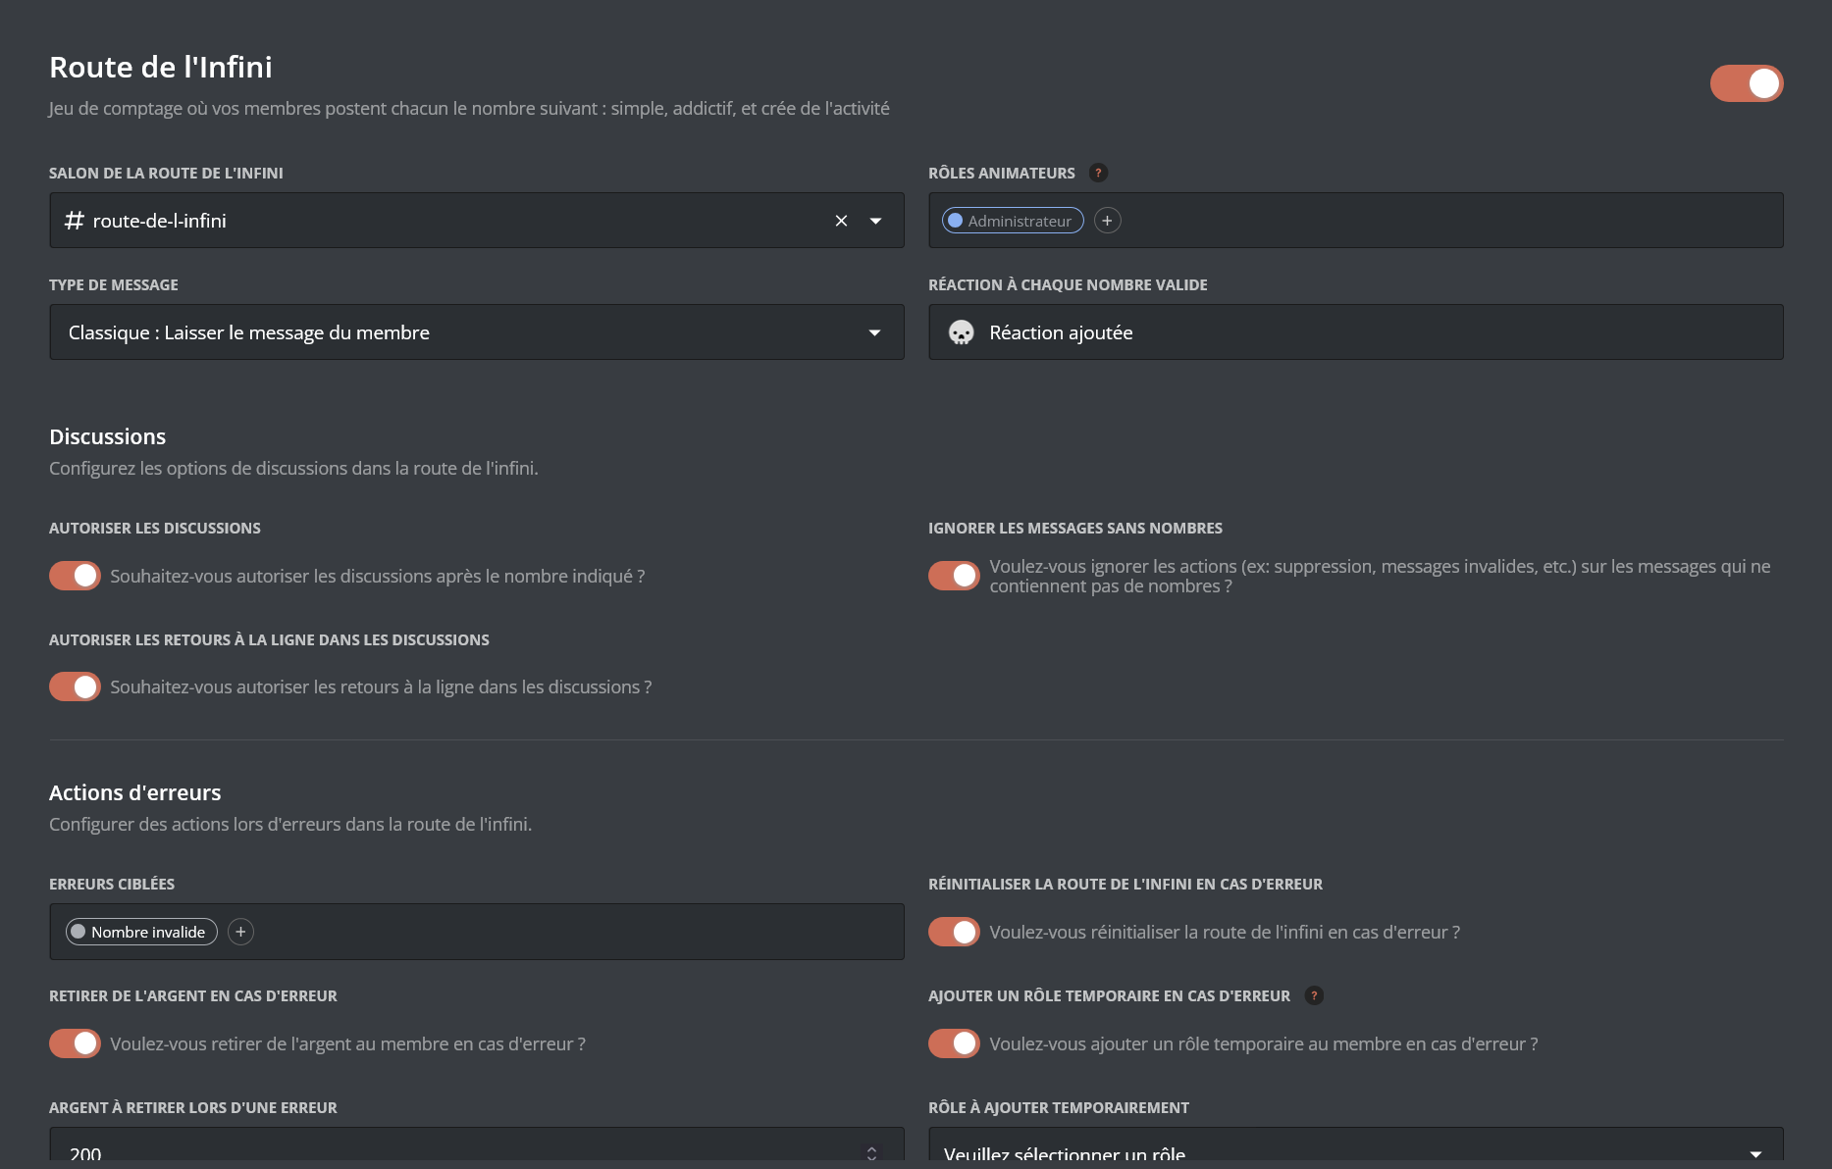
Task: Toggle Autoriser les discussions switch
Action: tap(76, 576)
